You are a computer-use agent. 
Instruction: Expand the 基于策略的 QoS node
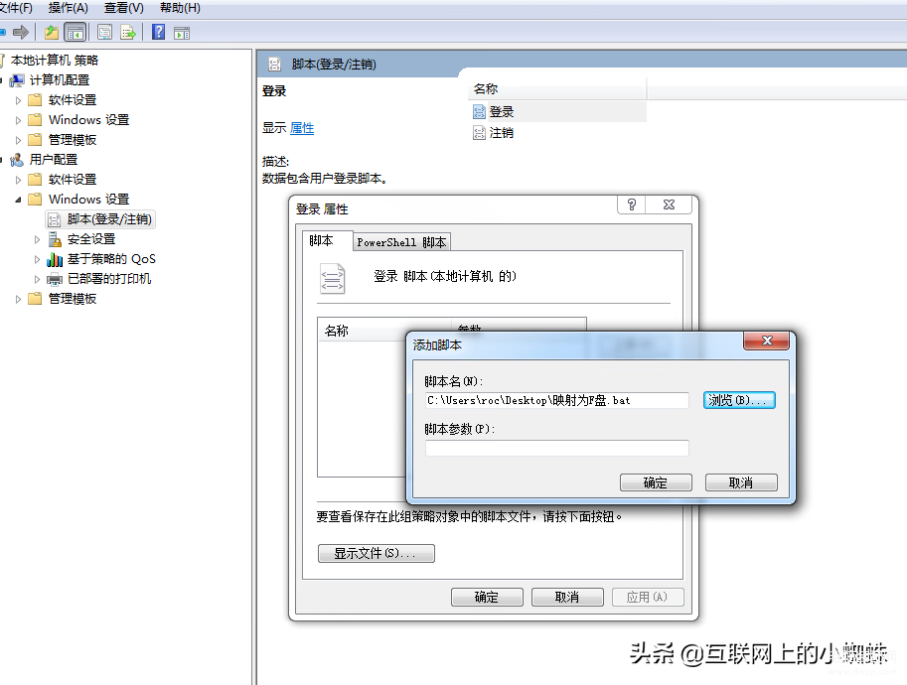point(37,259)
